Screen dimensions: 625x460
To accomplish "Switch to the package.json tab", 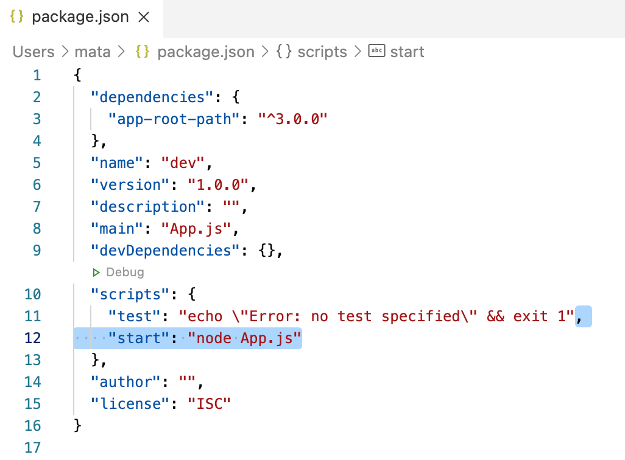I will (81, 18).
